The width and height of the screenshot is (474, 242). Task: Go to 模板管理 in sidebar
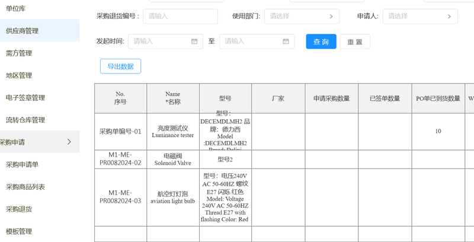pos(19,231)
